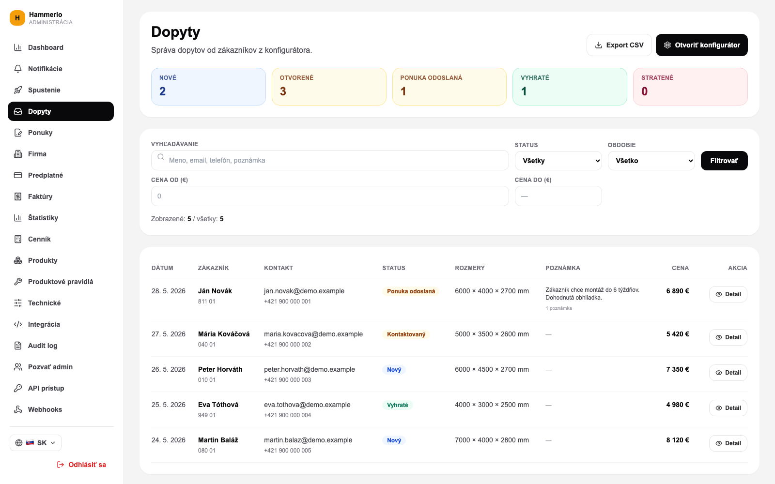Expand the SK language selector
Viewport: 775px width, 484px height.
(35, 443)
